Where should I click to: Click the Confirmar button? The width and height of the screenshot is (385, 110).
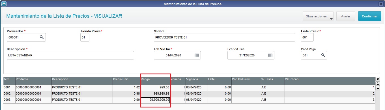coord(370,16)
